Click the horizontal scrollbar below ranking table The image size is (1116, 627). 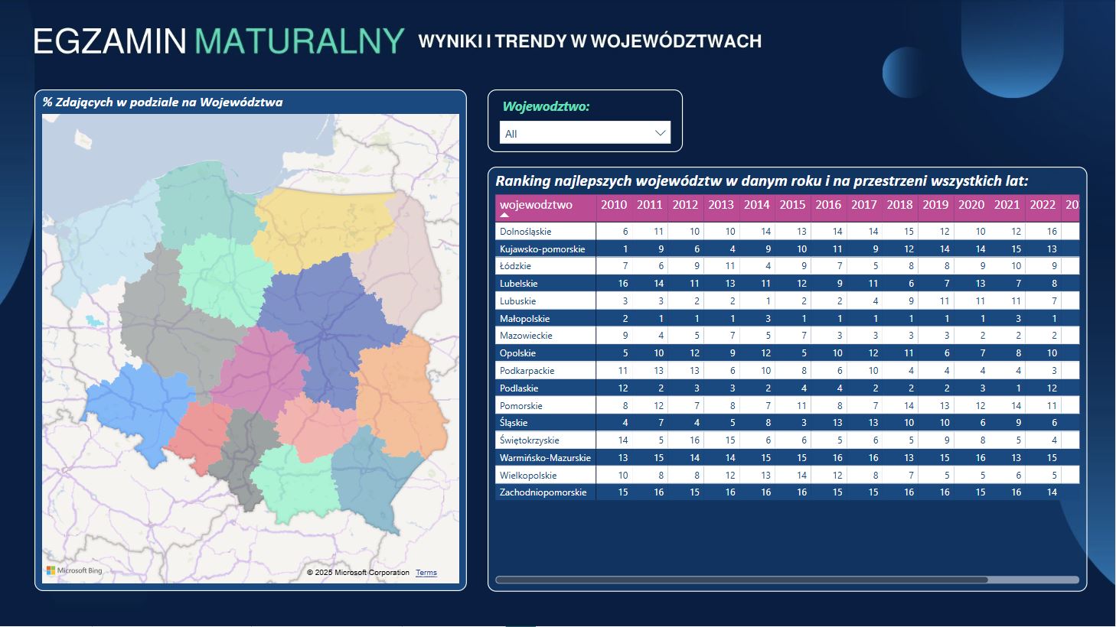point(742,580)
